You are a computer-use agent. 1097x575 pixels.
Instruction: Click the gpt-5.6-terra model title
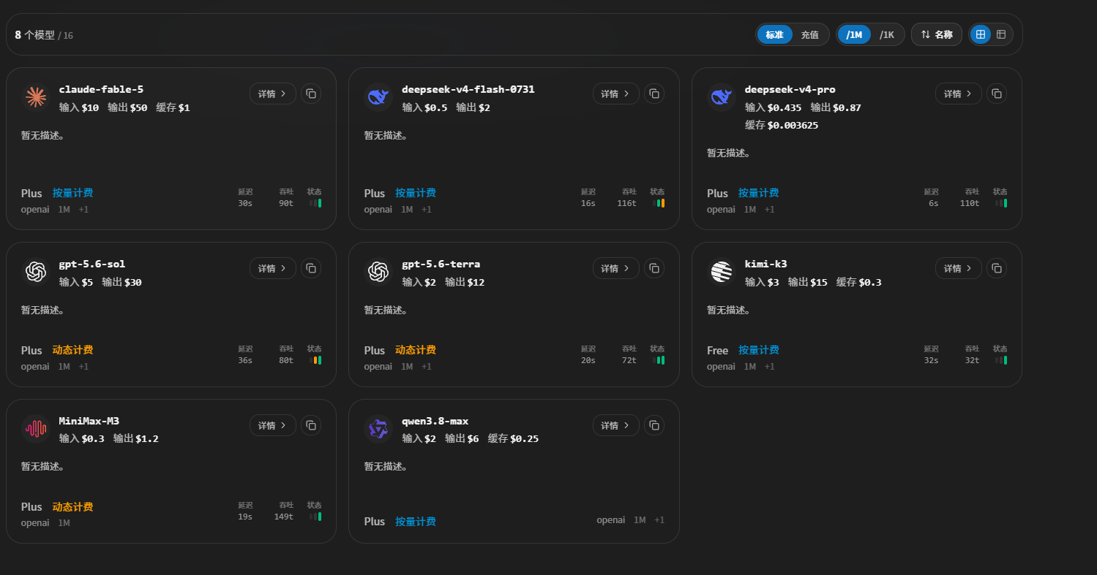(441, 264)
